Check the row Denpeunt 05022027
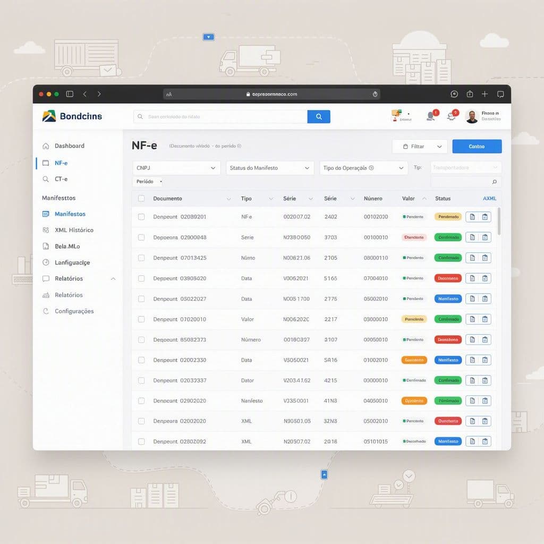The image size is (544, 544). (x=141, y=299)
